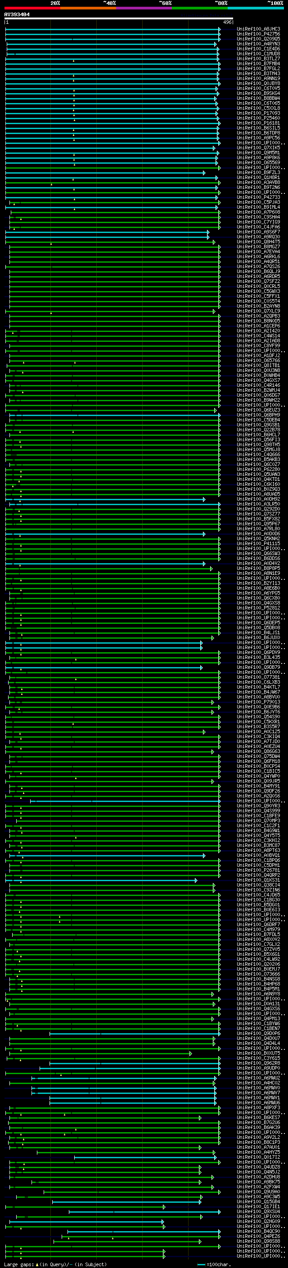Open the AV393404 query title

pos(17,15)
